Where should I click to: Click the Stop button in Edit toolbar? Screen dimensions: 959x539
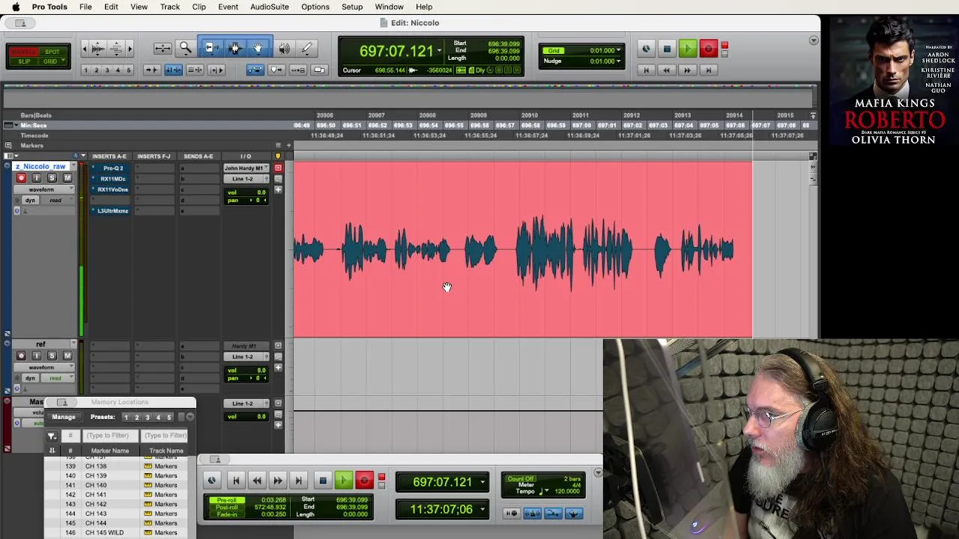point(667,49)
